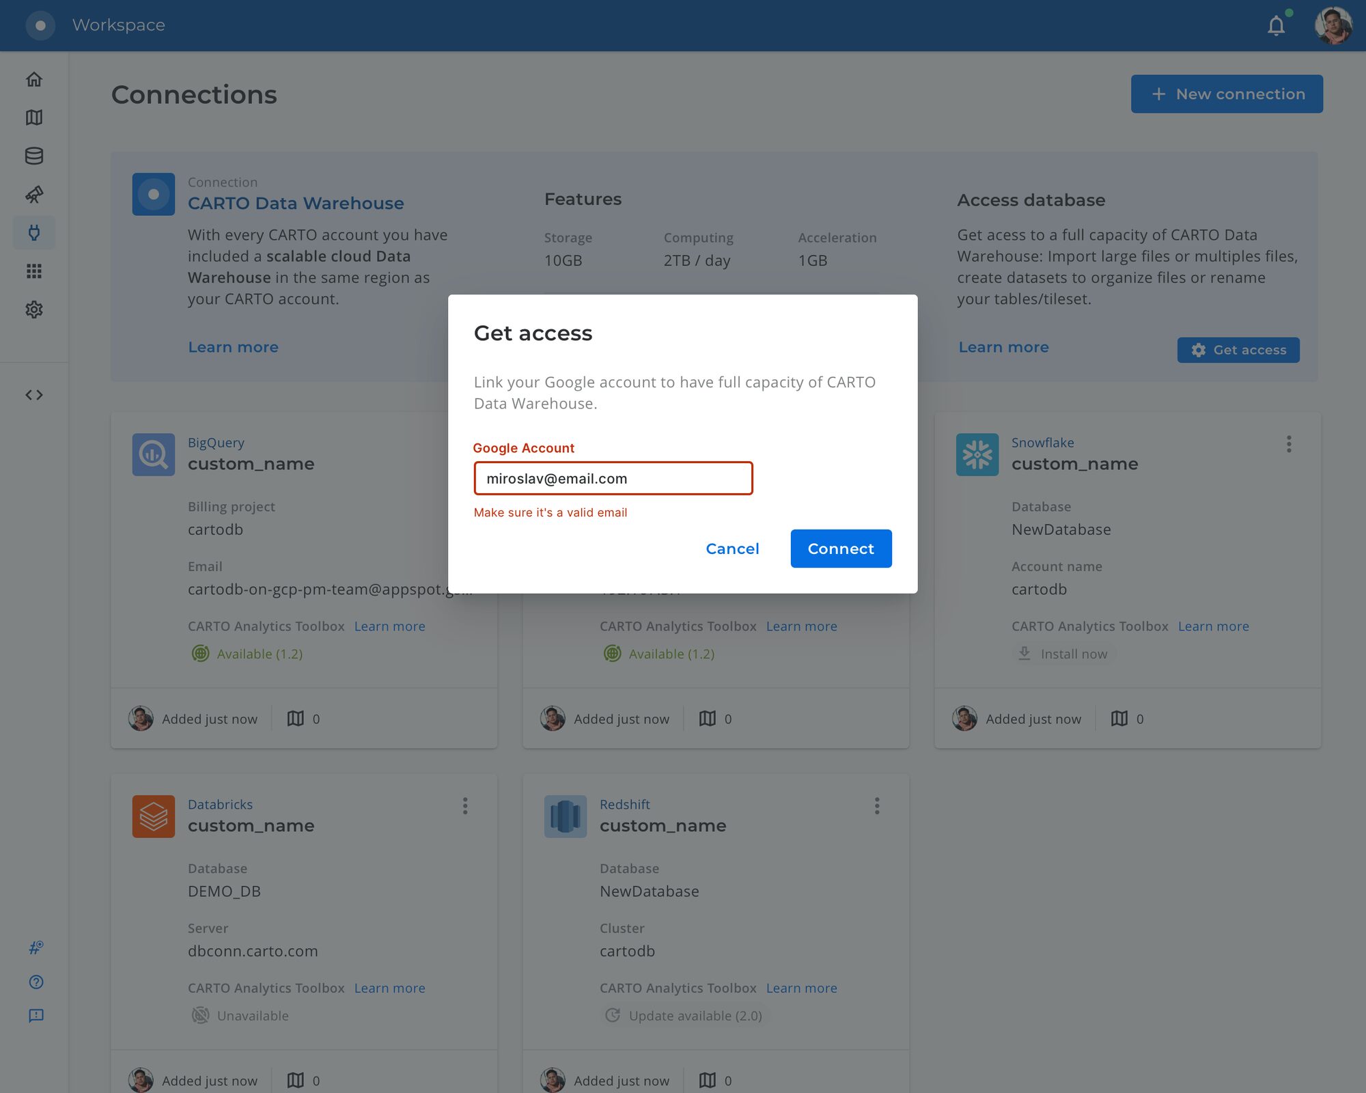Click the Connect button in dialog
Viewport: 1366px width, 1093px height.
(841, 549)
